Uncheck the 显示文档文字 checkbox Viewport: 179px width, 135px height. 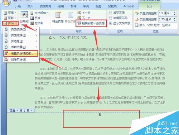click(x=111, y=23)
